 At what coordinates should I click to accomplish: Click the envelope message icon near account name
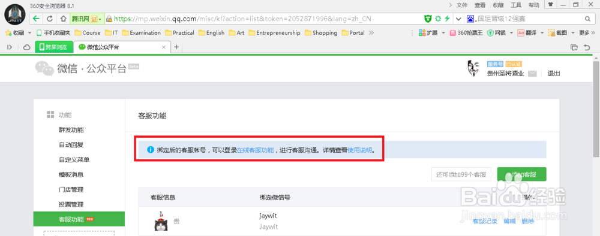pos(532,74)
